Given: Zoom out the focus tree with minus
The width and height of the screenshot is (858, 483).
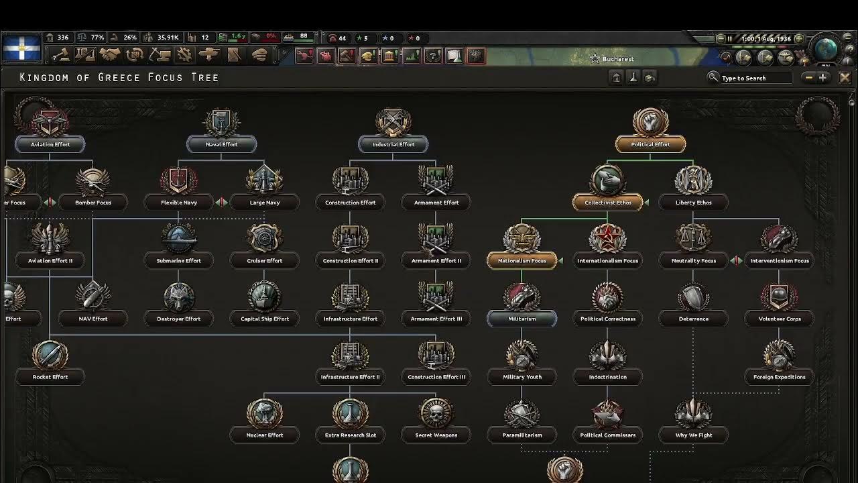Looking at the screenshot, I should tap(809, 78).
